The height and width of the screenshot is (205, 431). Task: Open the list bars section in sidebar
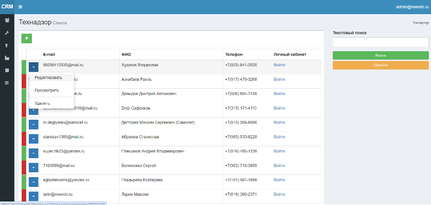[x=7, y=83]
